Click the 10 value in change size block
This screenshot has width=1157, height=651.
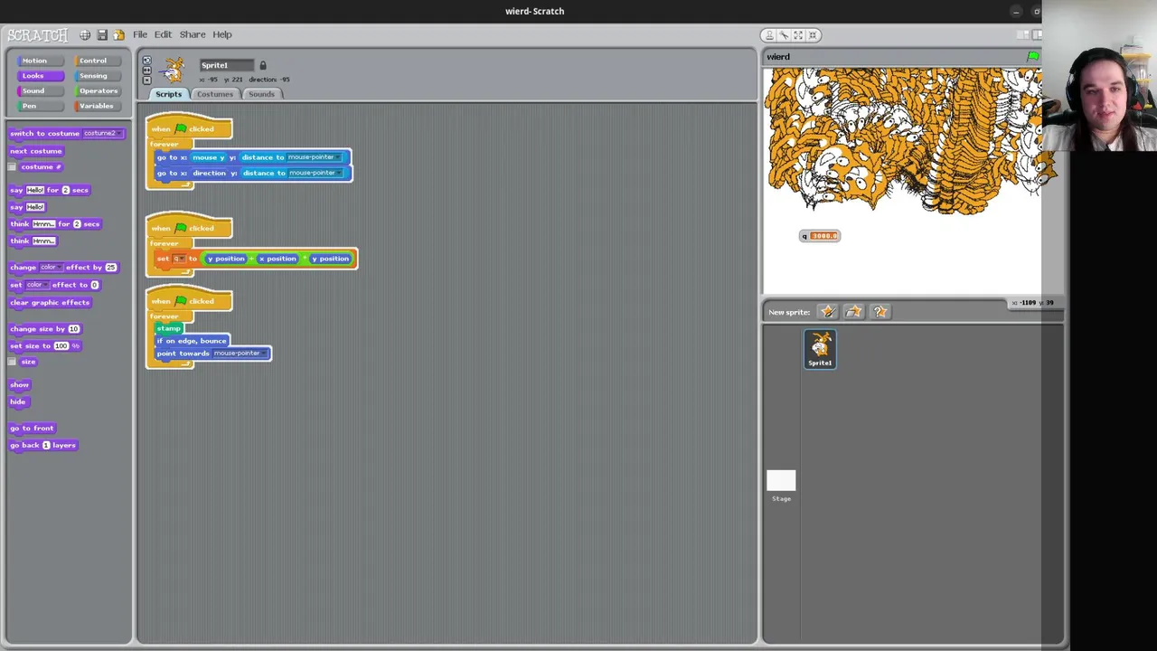click(x=73, y=329)
